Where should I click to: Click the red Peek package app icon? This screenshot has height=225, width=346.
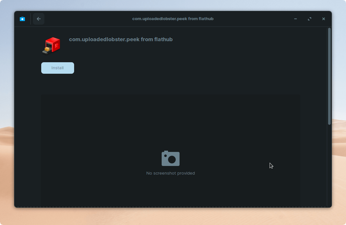(x=51, y=46)
